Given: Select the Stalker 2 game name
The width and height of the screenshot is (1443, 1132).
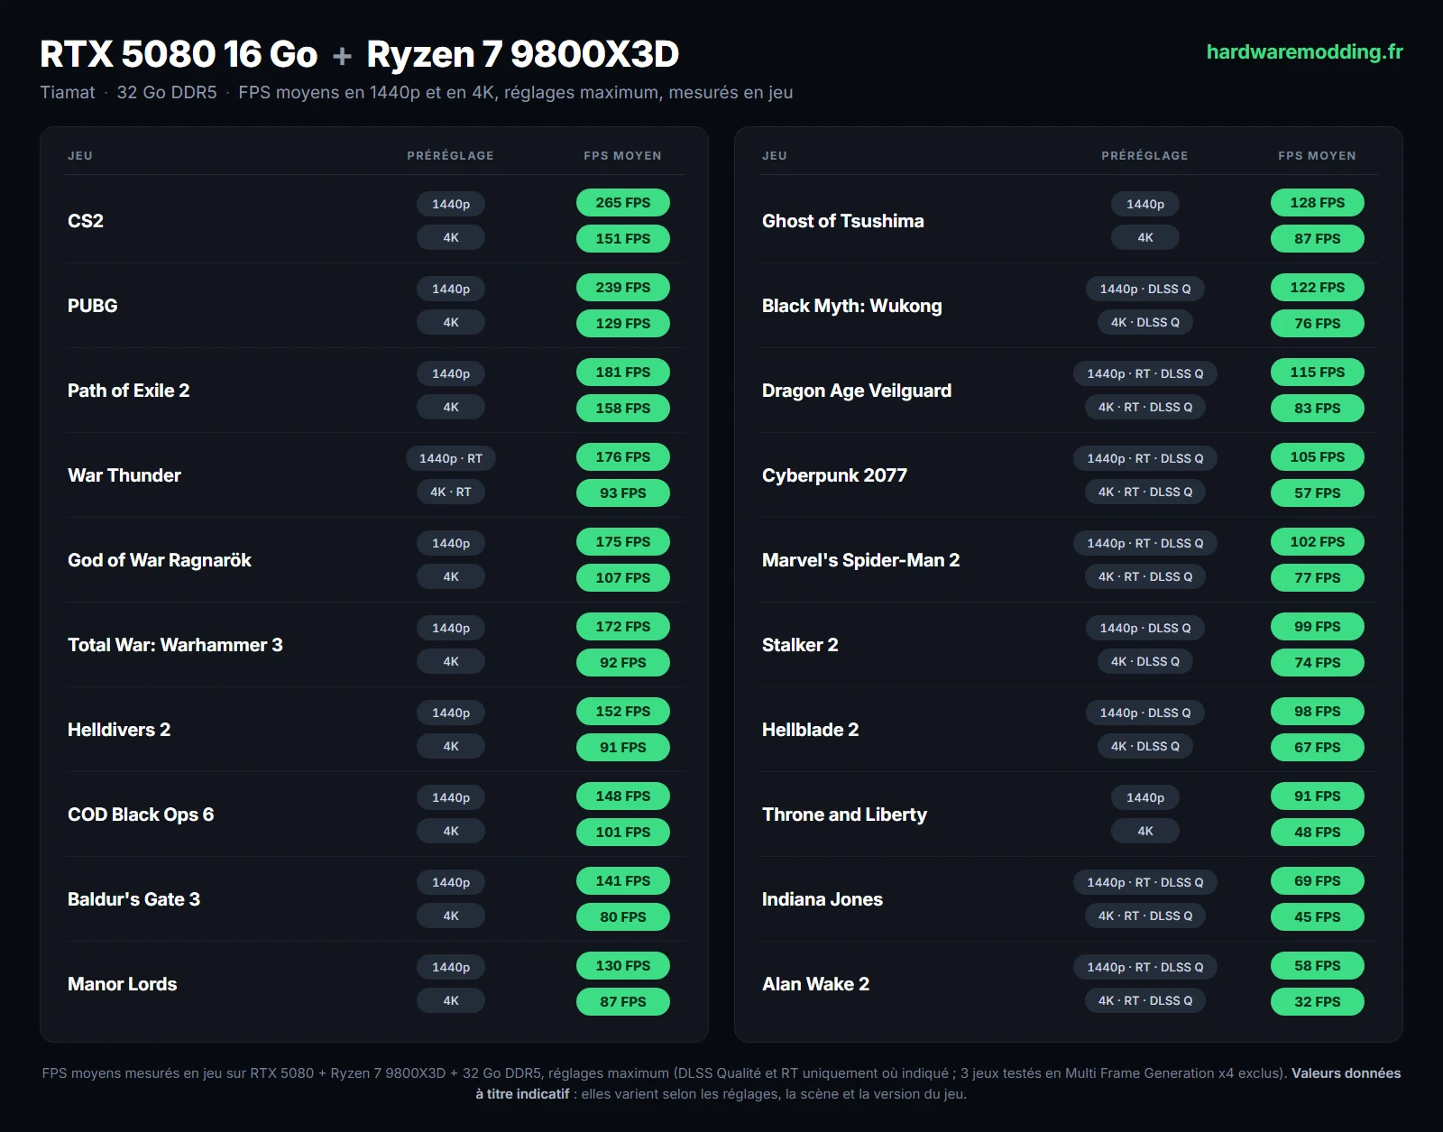Looking at the screenshot, I should click(800, 645).
